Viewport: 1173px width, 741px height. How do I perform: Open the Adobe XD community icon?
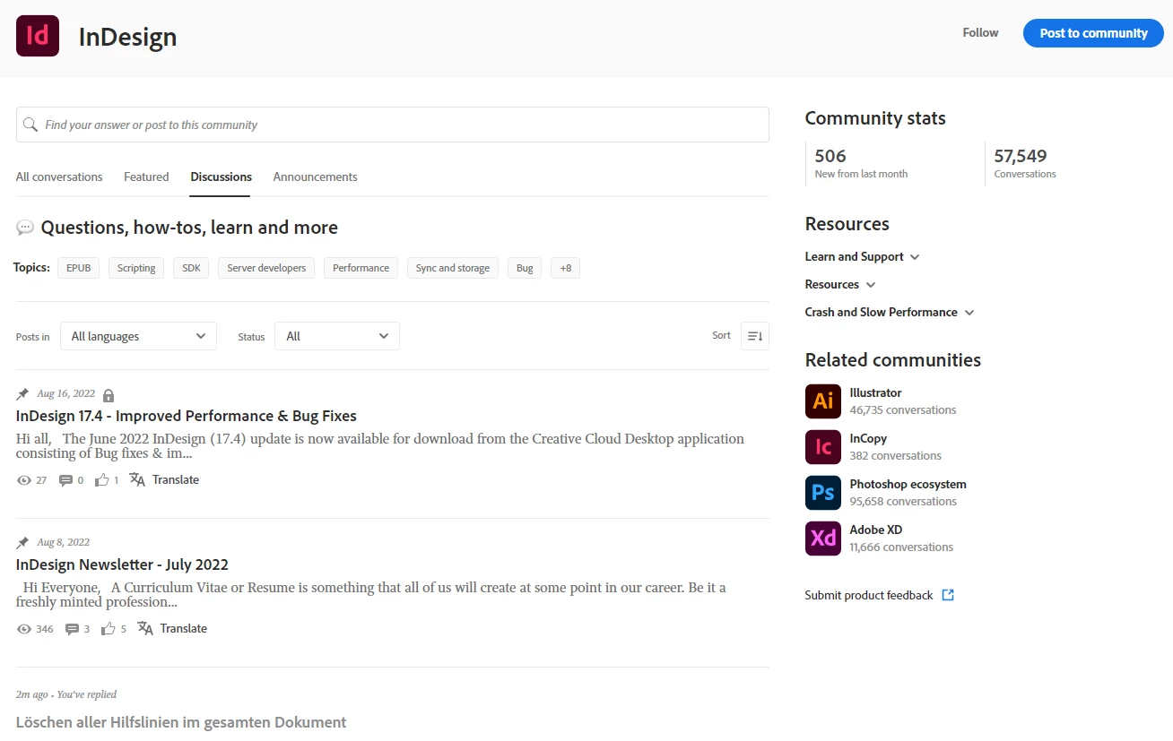(x=822, y=539)
